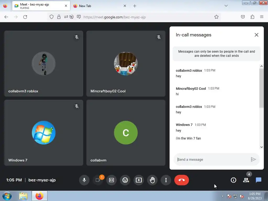Open the Firefox hamburger application menu

[262, 17]
